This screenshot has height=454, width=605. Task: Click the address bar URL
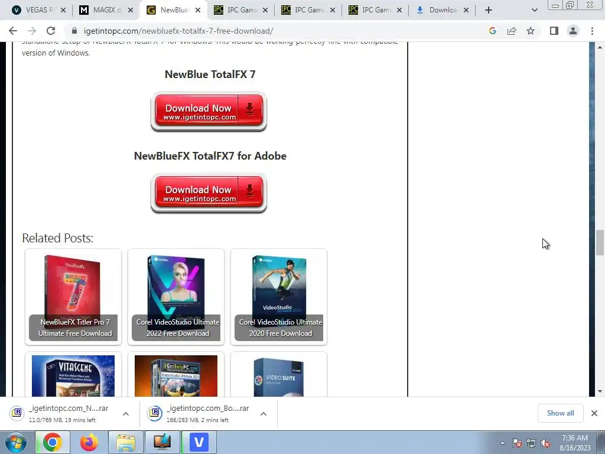178,31
